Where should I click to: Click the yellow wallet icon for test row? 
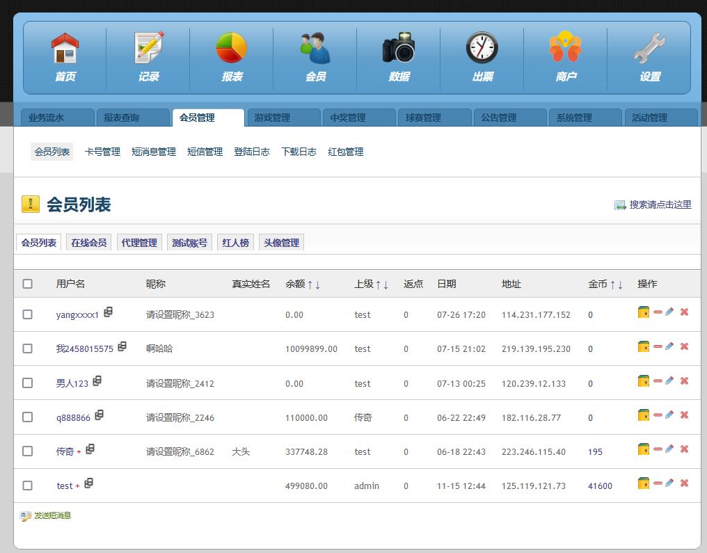pos(644,483)
